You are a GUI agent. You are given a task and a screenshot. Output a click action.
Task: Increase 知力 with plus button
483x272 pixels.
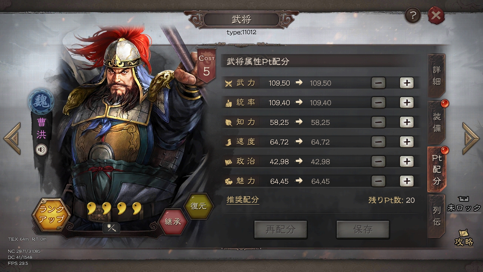pyautogui.click(x=406, y=122)
